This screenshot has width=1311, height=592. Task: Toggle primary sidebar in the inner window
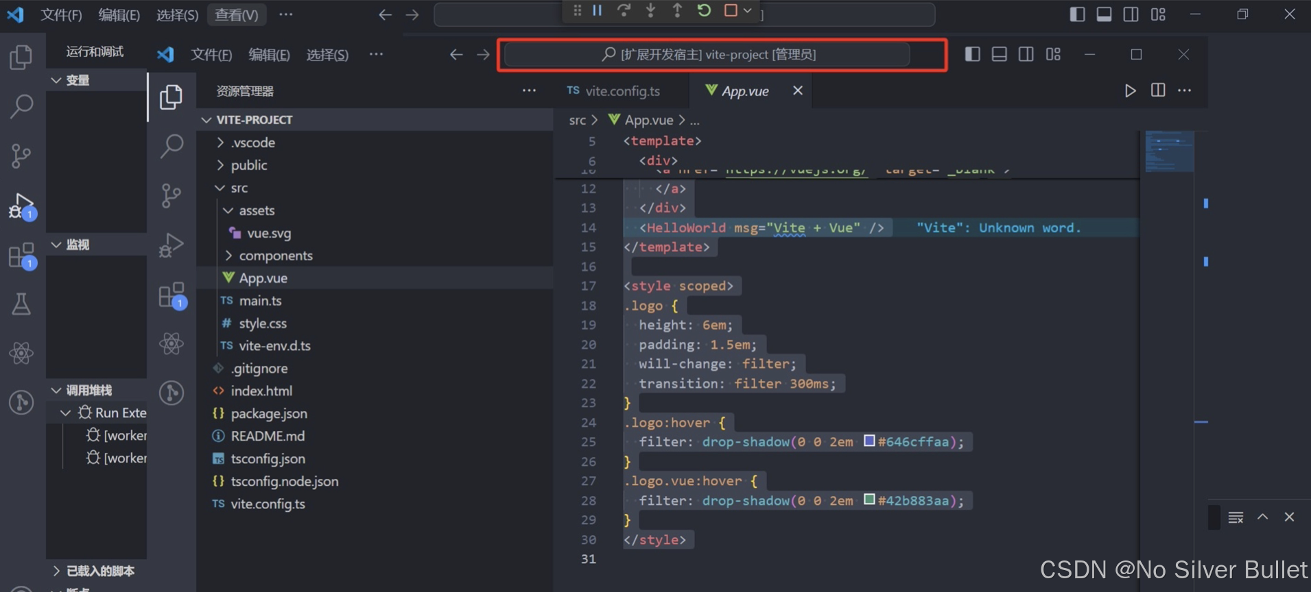tap(972, 54)
